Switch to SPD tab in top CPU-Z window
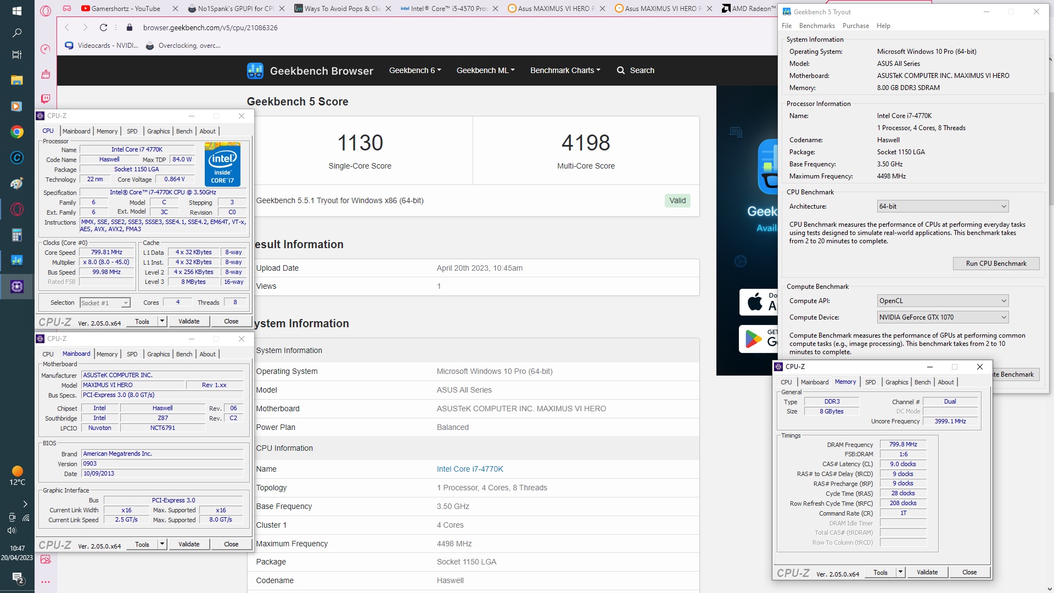 (x=132, y=131)
